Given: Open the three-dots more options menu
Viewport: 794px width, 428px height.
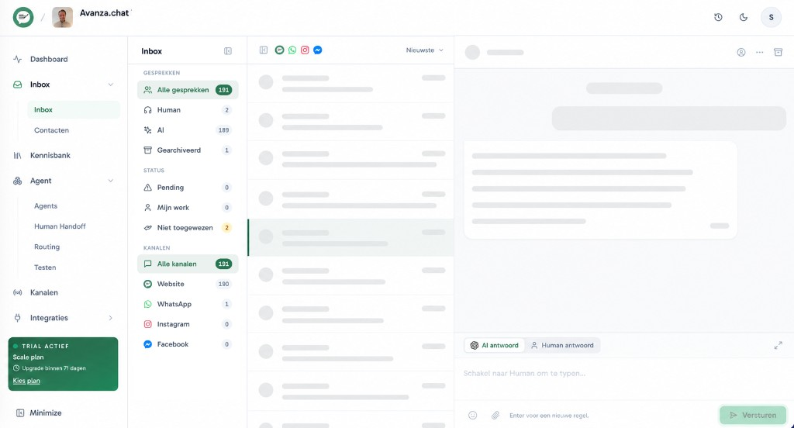Looking at the screenshot, I should (x=760, y=52).
